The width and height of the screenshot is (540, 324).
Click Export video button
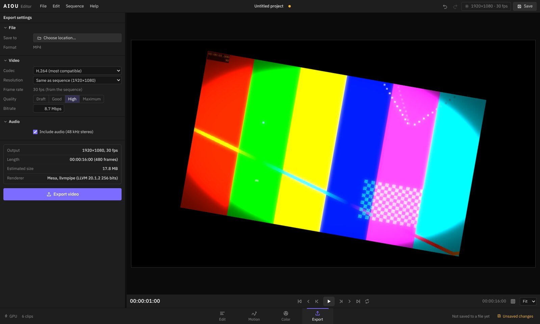pos(62,194)
